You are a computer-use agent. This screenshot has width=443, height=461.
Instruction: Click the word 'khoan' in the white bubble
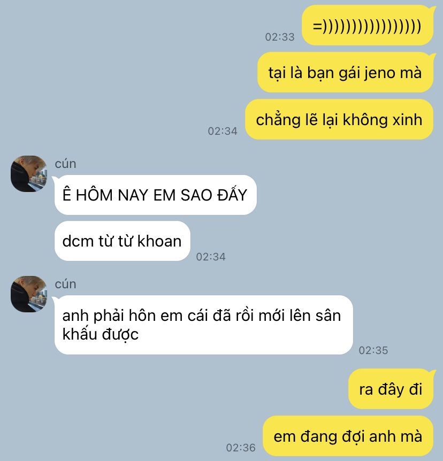coord(159,241)
